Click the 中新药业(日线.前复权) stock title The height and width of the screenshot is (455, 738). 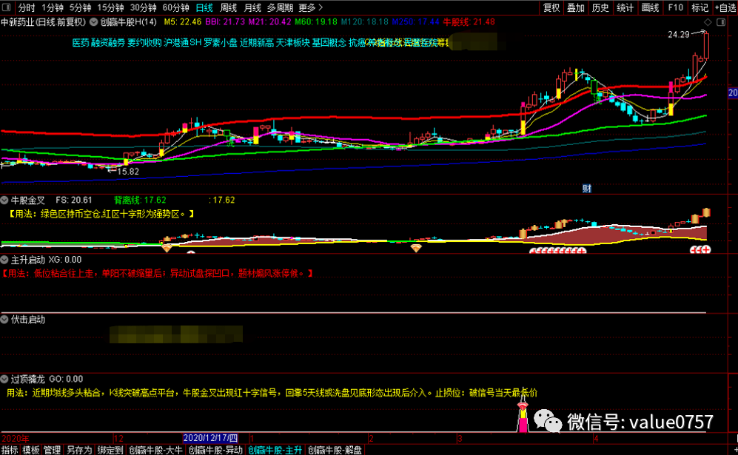(44, 21)
